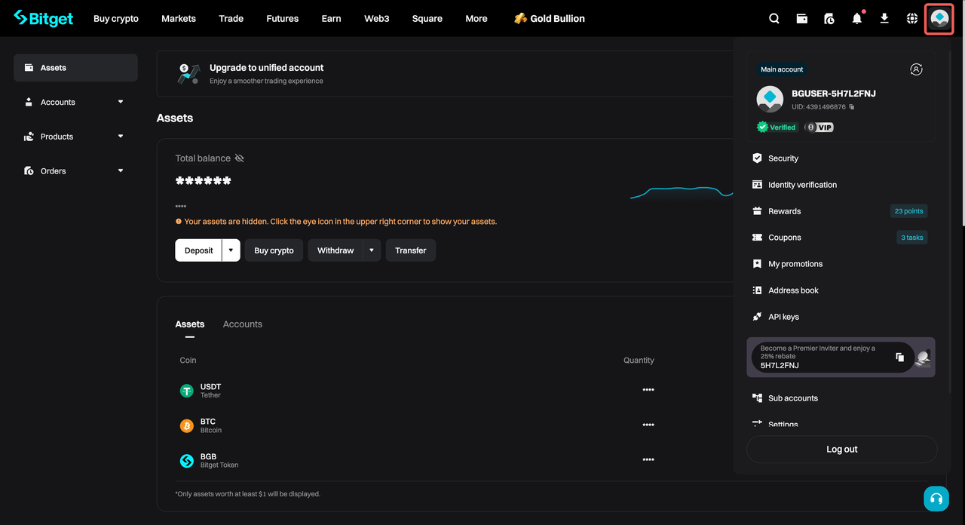Viewport: 965px width, 525px height.
Task: Open the Web3 menu
Action: click(x=377, y=18)
